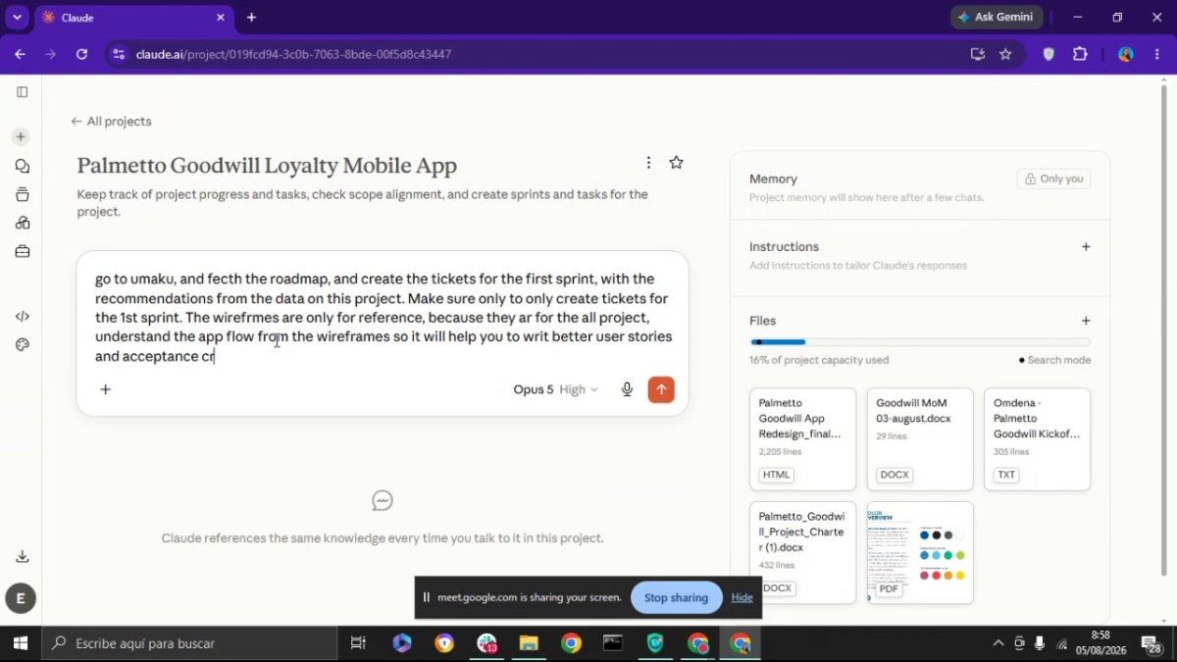Viewport: 1177px width, 662px height.
Task: Open the browser extensions puzzle icon
Action: (1080, 54)
